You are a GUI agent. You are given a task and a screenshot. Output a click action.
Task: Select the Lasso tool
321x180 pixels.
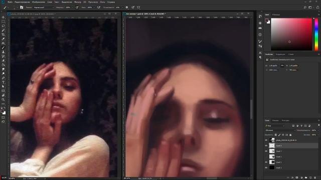click(3, 26)
